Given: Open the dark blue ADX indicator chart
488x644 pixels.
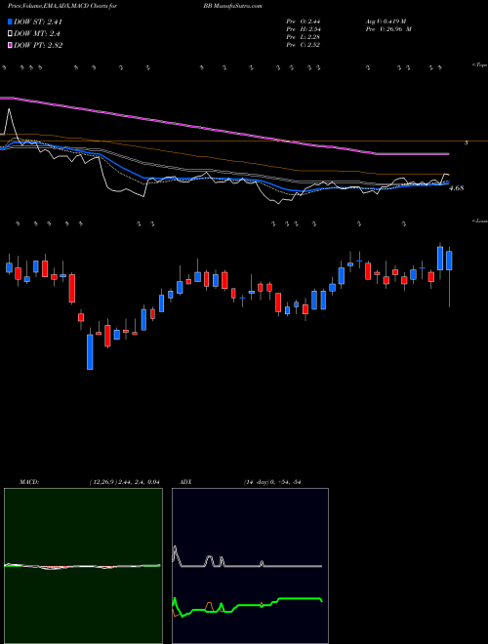Looking at the screenshot, I should pos(250,566).
